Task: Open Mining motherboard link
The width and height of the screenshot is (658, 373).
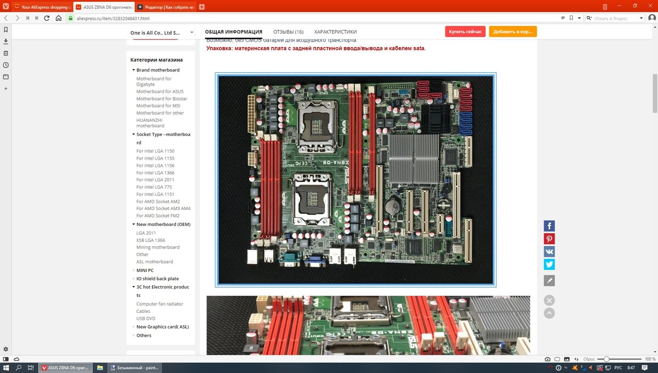Action: click(x=158, y=247)
